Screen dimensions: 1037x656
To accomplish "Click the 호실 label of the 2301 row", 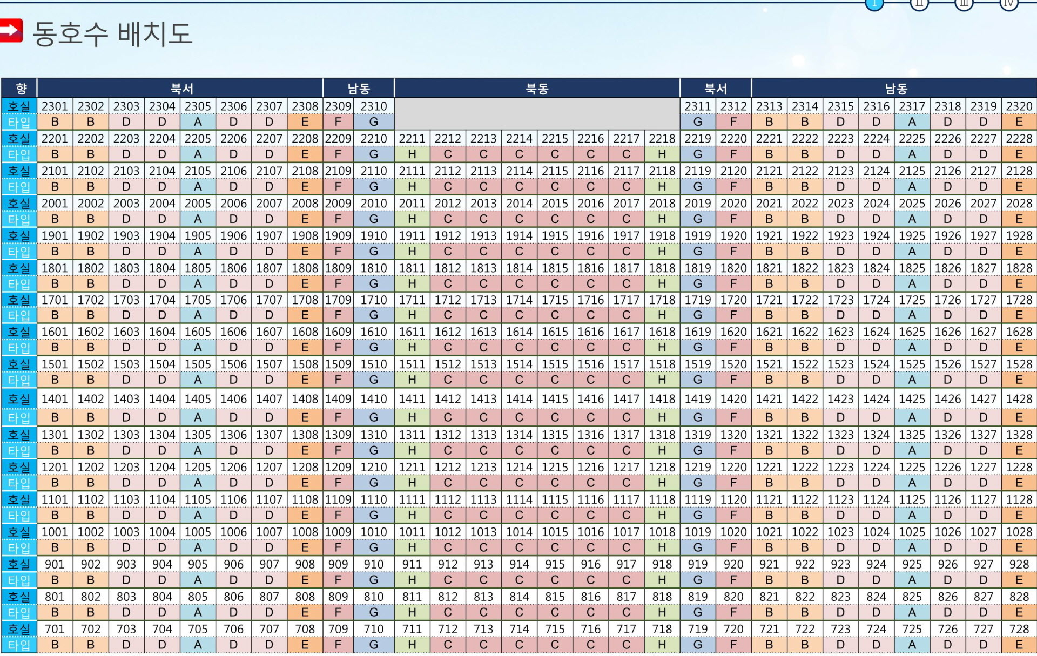I will (x=19, y=106).
